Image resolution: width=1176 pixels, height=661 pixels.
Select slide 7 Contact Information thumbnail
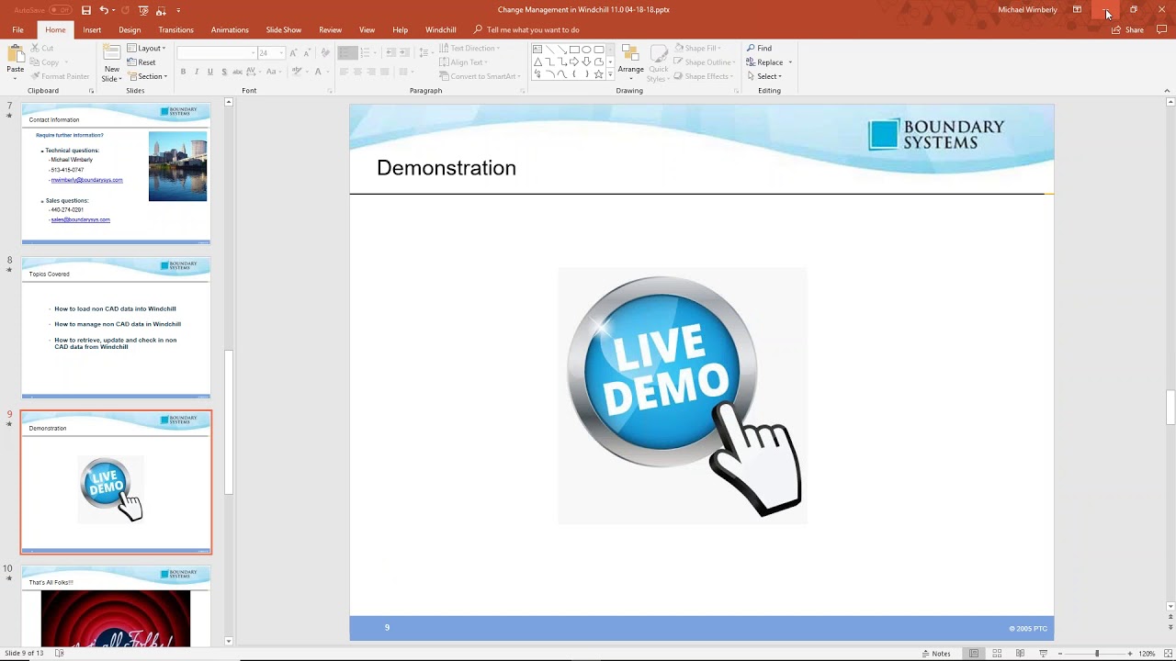116,174
